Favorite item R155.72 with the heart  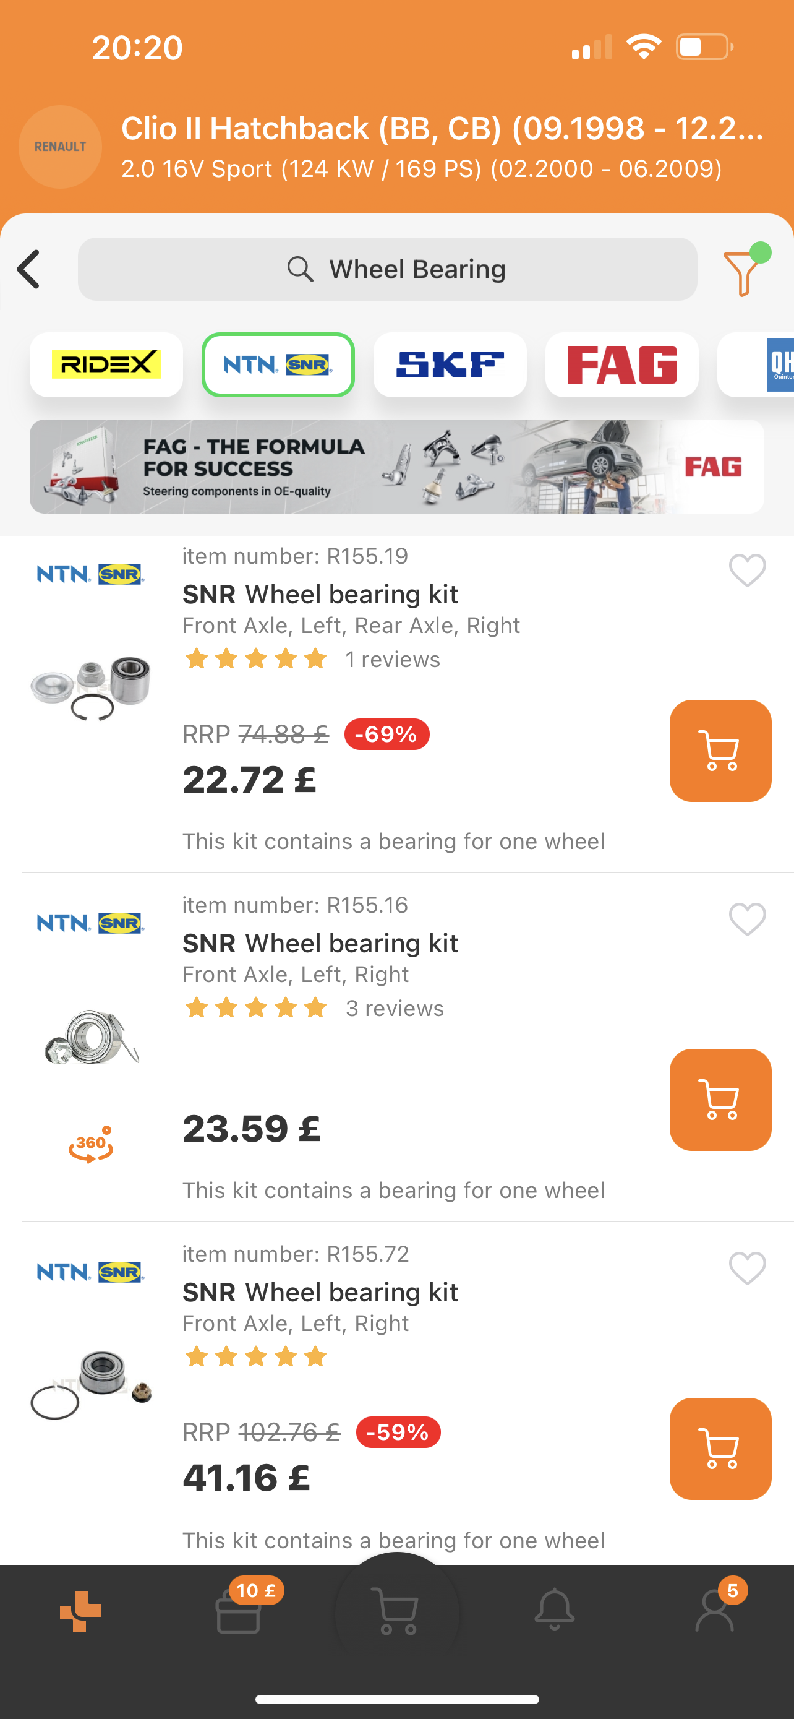[x=746, y=1268]
